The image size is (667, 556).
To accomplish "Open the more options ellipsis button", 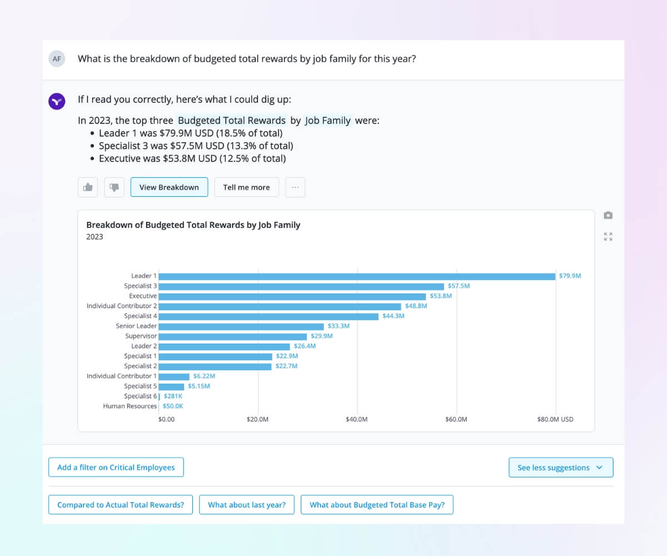I will [295, 187].
